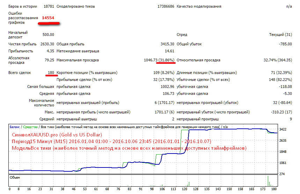Click the 120 trade number on x-axis
Image resolution: width=300 pixels, height=194 pixels.
click(x=184, y=189)
